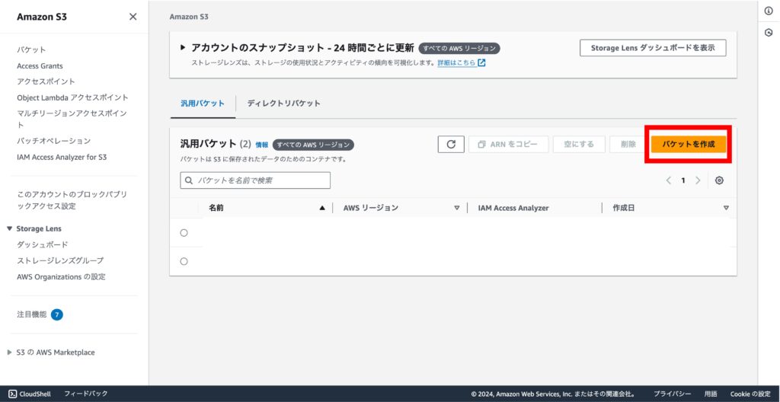Click the Amazon S3 breadcrumb link
The image size is (780, 402).
[189, 17]
